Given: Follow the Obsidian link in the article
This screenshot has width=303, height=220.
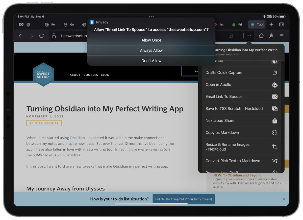Looking at the screenshot, I should coord(77,138).
